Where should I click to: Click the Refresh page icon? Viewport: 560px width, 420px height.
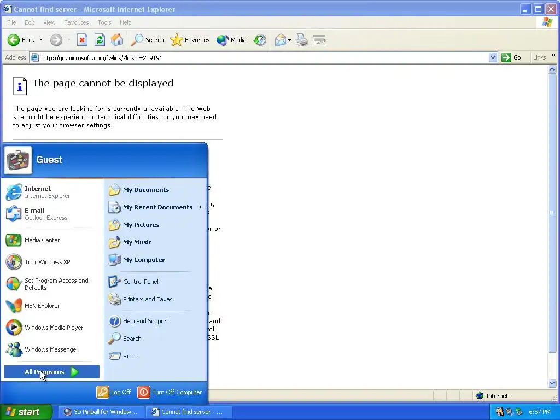[100, 40]
